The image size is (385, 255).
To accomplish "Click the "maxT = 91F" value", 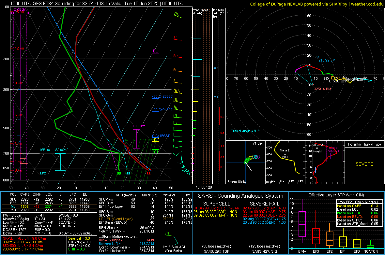I will click(x=43, y=226).
